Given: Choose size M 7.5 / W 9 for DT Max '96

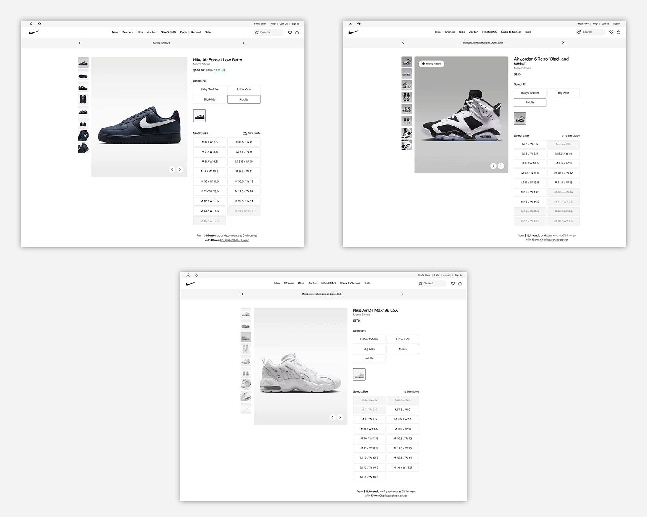Looking at the screenshot, I should (x=403, y=410).
